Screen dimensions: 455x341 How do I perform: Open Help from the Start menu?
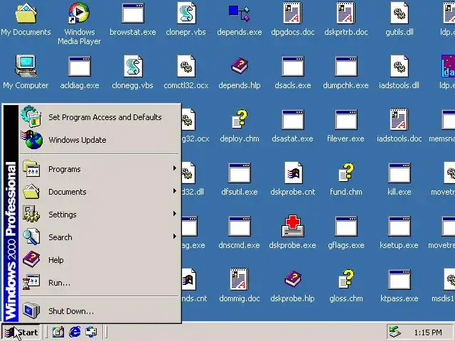100,260
